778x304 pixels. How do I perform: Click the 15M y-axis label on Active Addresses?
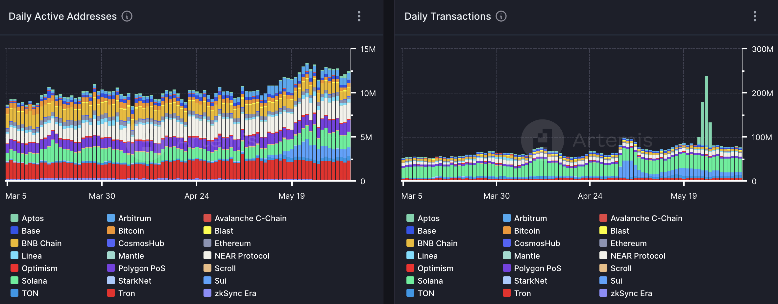368,49
